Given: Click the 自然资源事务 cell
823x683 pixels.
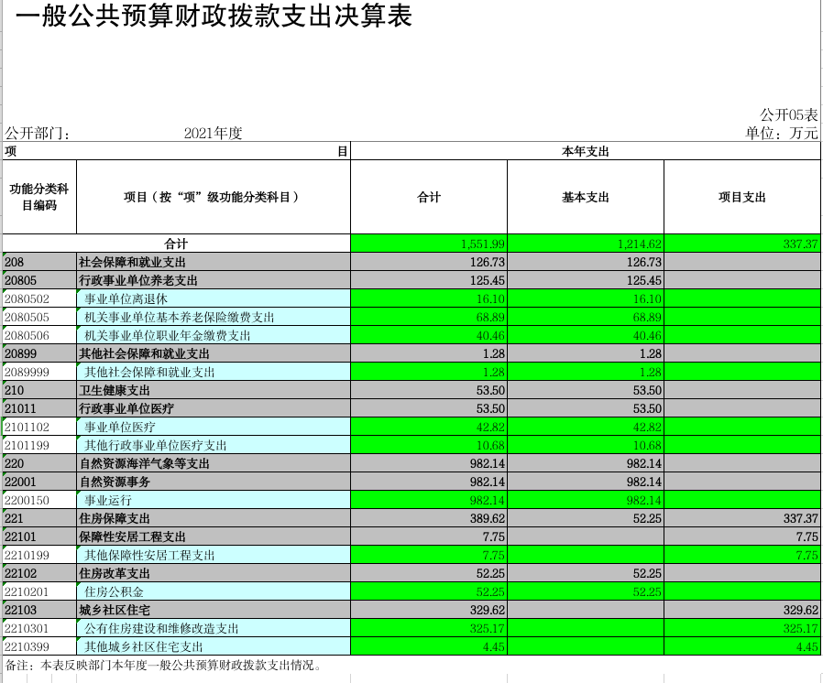Looking at the screenshot, I should tap(214, 482).
